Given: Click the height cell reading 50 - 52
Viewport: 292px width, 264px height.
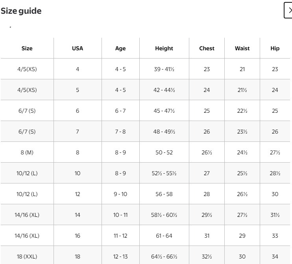Looking at the screenshot, I should pyautogui.click(x=164, y=152).
